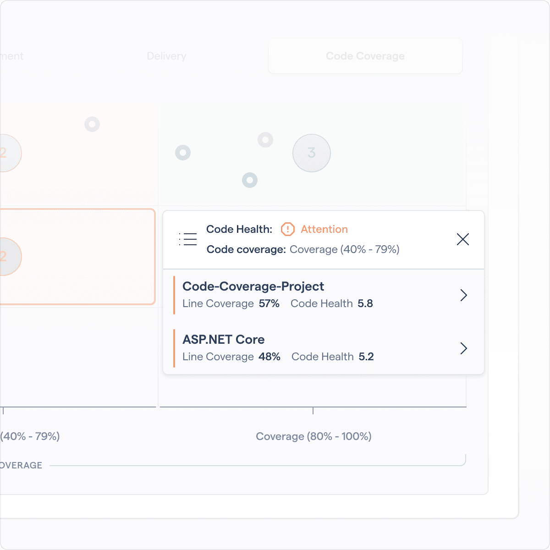Viewport: 550px width, 550px height.
Task: Switch to the Delivery tab
Action: click(x=166, y=56)
